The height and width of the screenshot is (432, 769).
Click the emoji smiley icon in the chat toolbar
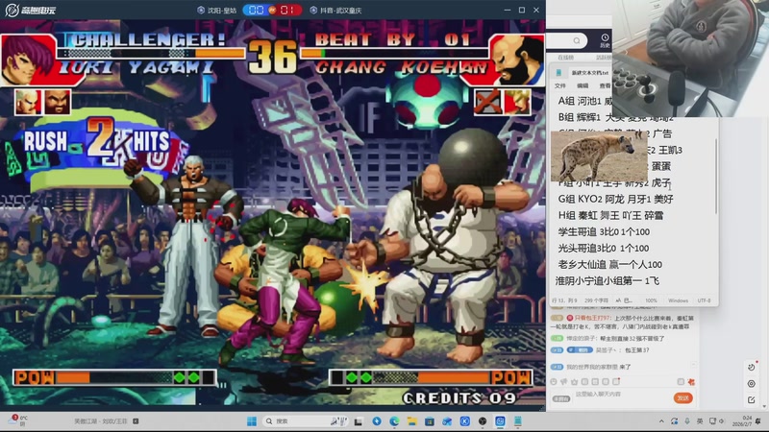pyautogui.click(x=554, y=381)
